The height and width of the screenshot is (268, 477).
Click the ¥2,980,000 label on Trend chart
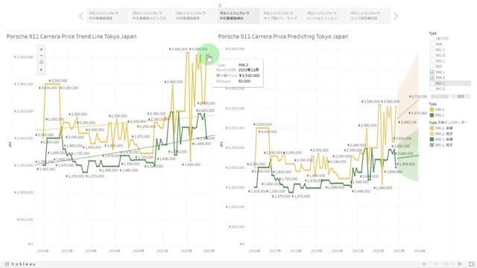[174, 82]
